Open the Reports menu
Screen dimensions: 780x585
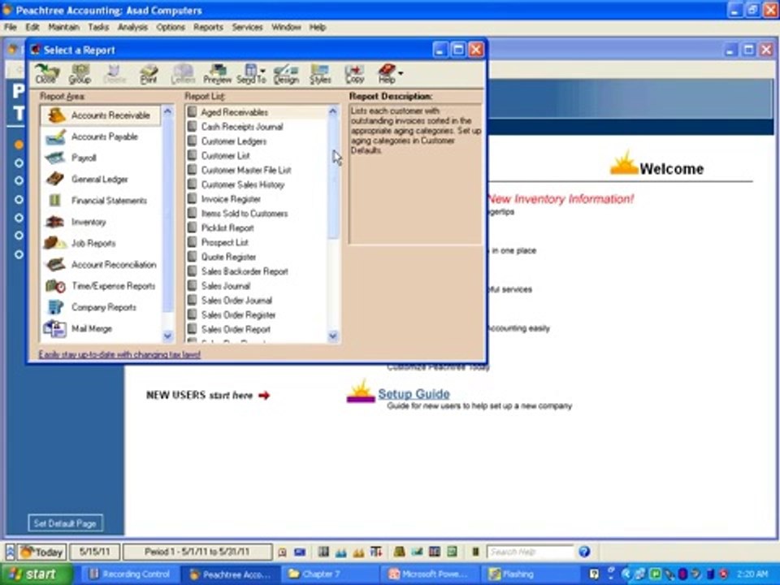click(208, 28)
